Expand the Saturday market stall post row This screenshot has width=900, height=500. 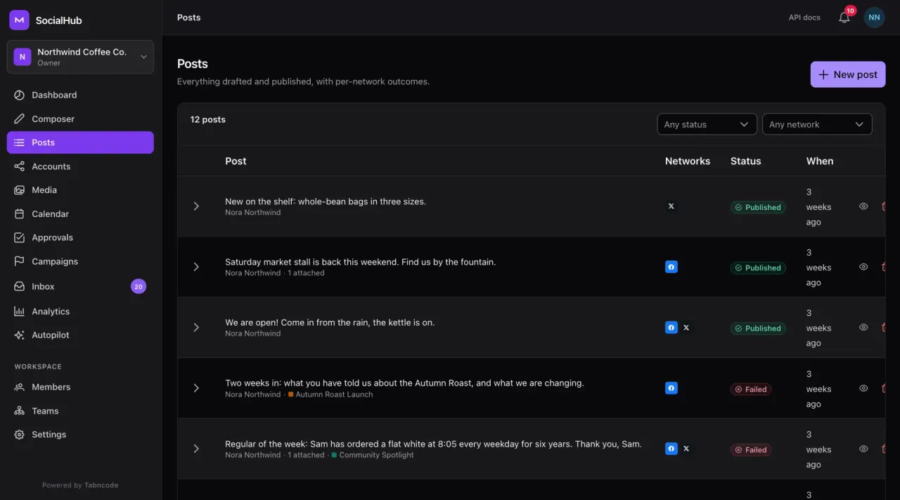coord(196,267)
